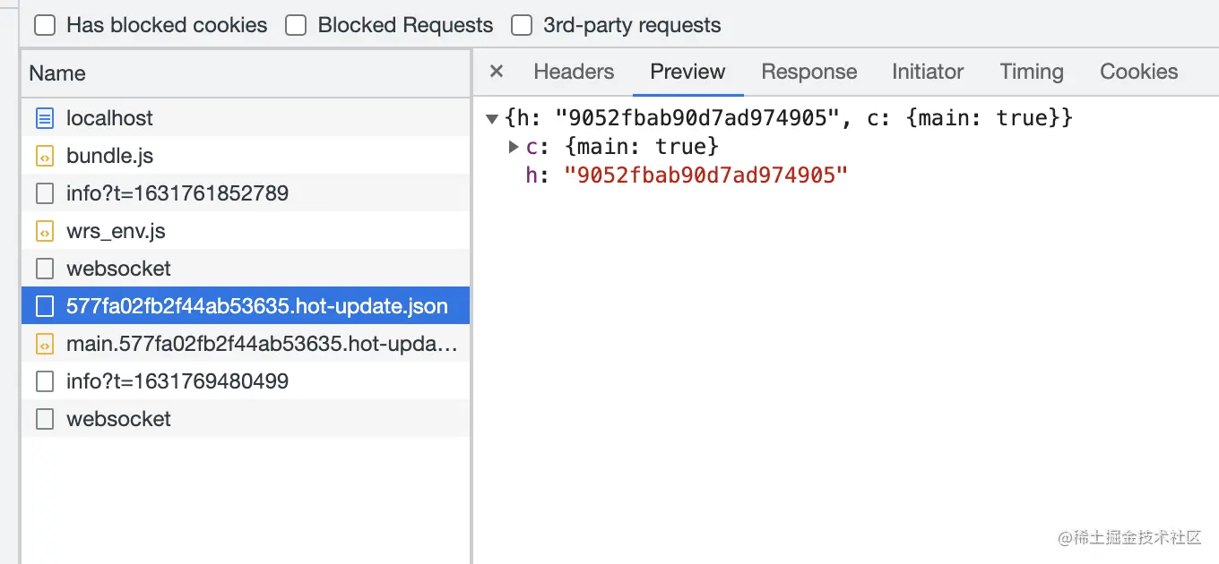The width and height of the screenshot is (1219, 564).
Task: Switch to the Headers tab
Action: tap(574, 72)
